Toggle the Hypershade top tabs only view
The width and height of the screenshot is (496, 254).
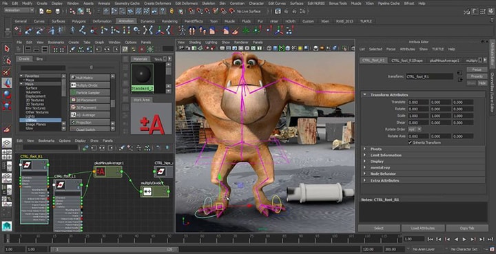[x=28, y=50]
